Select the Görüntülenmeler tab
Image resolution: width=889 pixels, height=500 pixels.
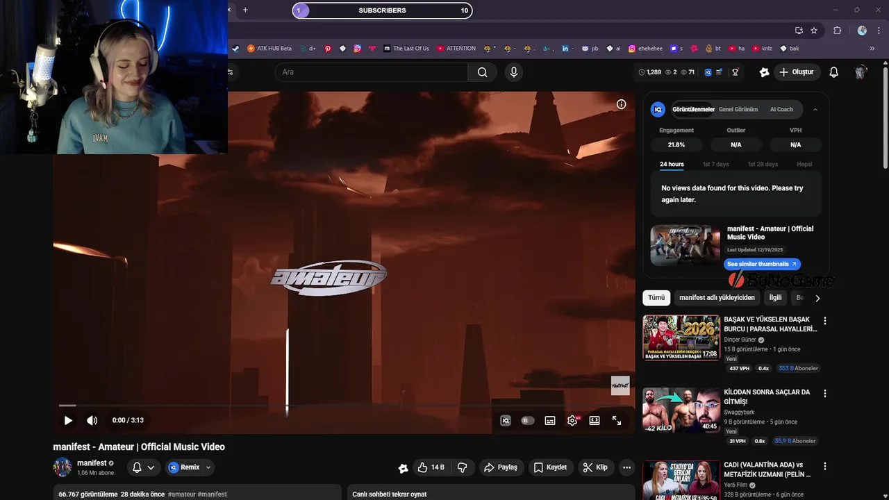pos(693,110)
